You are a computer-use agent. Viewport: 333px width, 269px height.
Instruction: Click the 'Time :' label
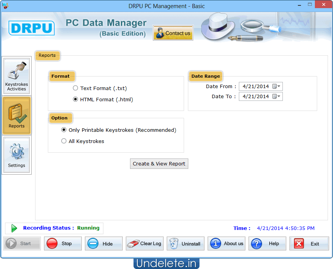[242, 228]
